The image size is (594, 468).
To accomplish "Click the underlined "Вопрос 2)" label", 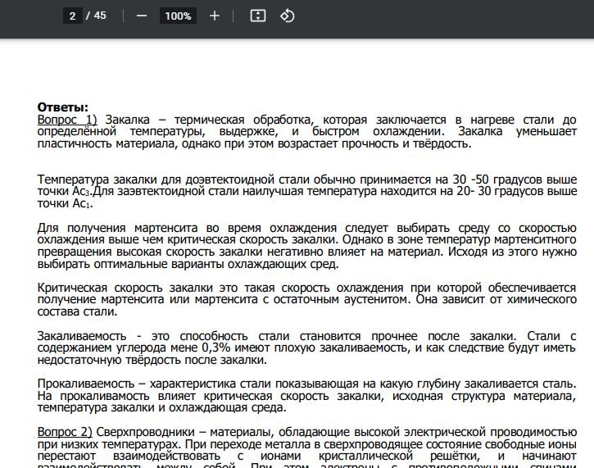I will [65, 431].
